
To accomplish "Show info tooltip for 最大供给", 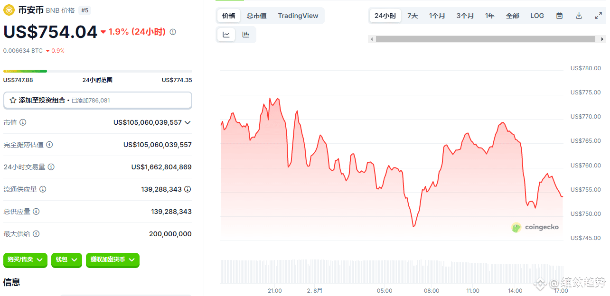I will [x=36, y=234].
